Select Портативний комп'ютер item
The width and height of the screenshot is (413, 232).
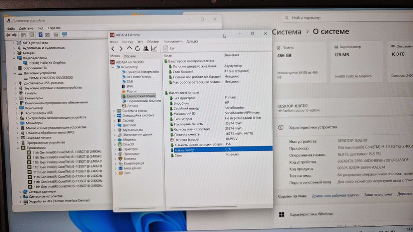click(x=141, y=101)
